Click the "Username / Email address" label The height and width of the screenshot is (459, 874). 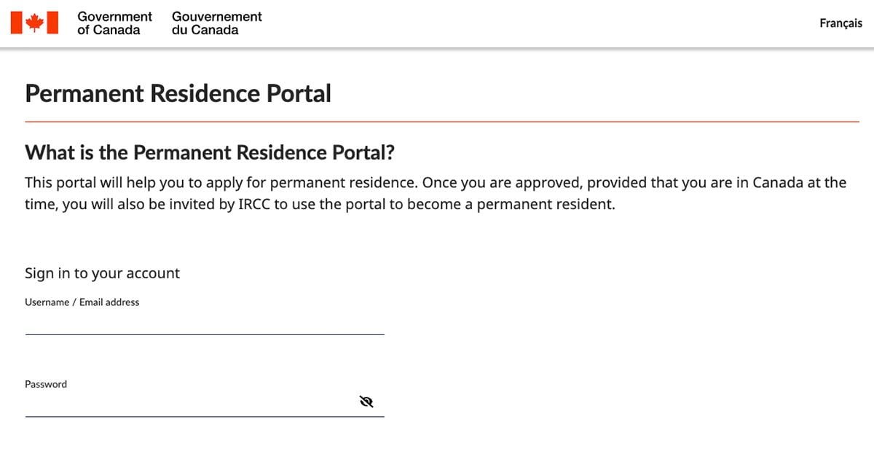point(82,302)
